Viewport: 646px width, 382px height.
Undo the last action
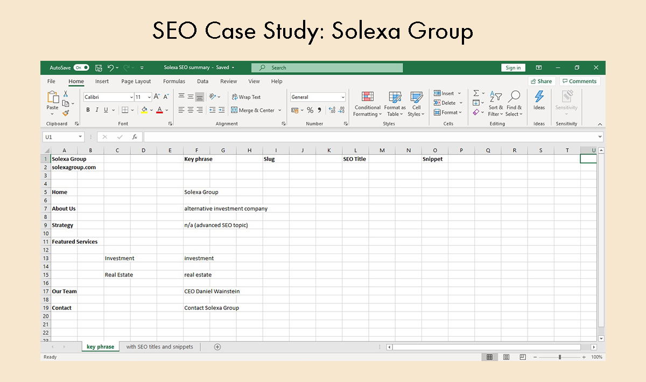pos(110,68)
